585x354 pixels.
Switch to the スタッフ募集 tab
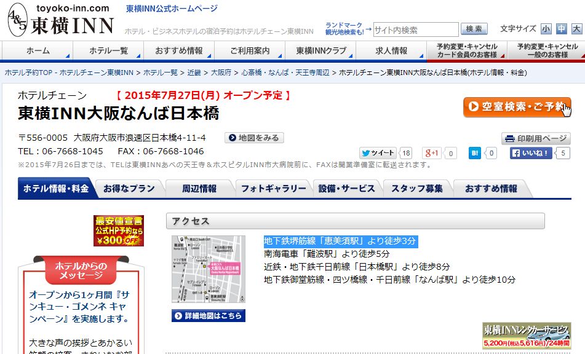click(x=416, y=189)
